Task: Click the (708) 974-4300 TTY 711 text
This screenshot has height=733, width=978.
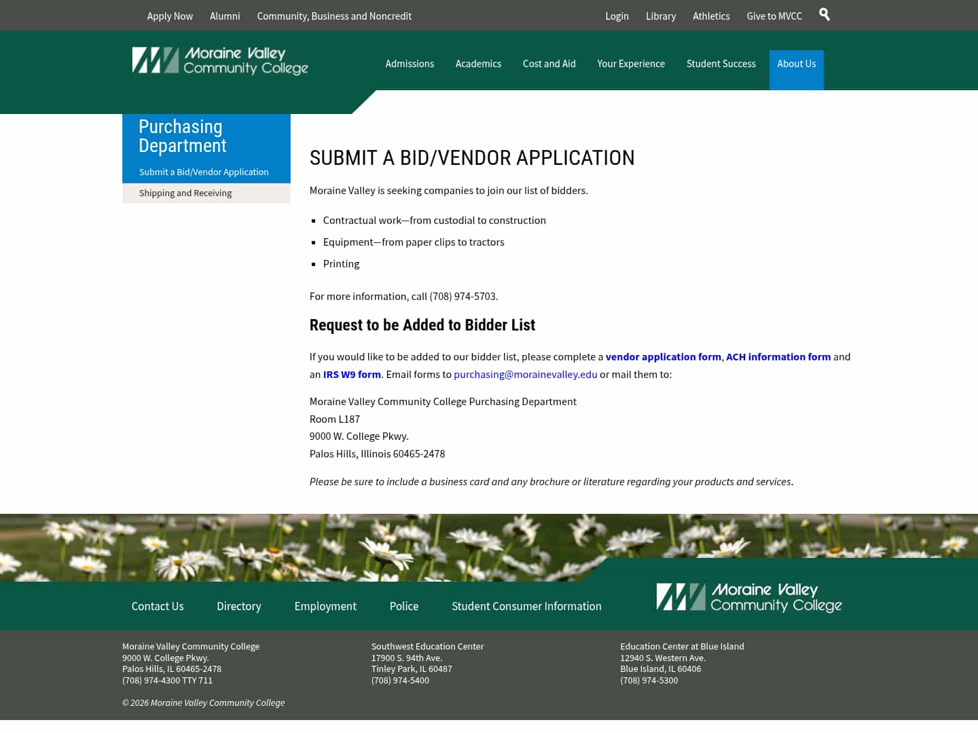Action: [x=167, y=681]
